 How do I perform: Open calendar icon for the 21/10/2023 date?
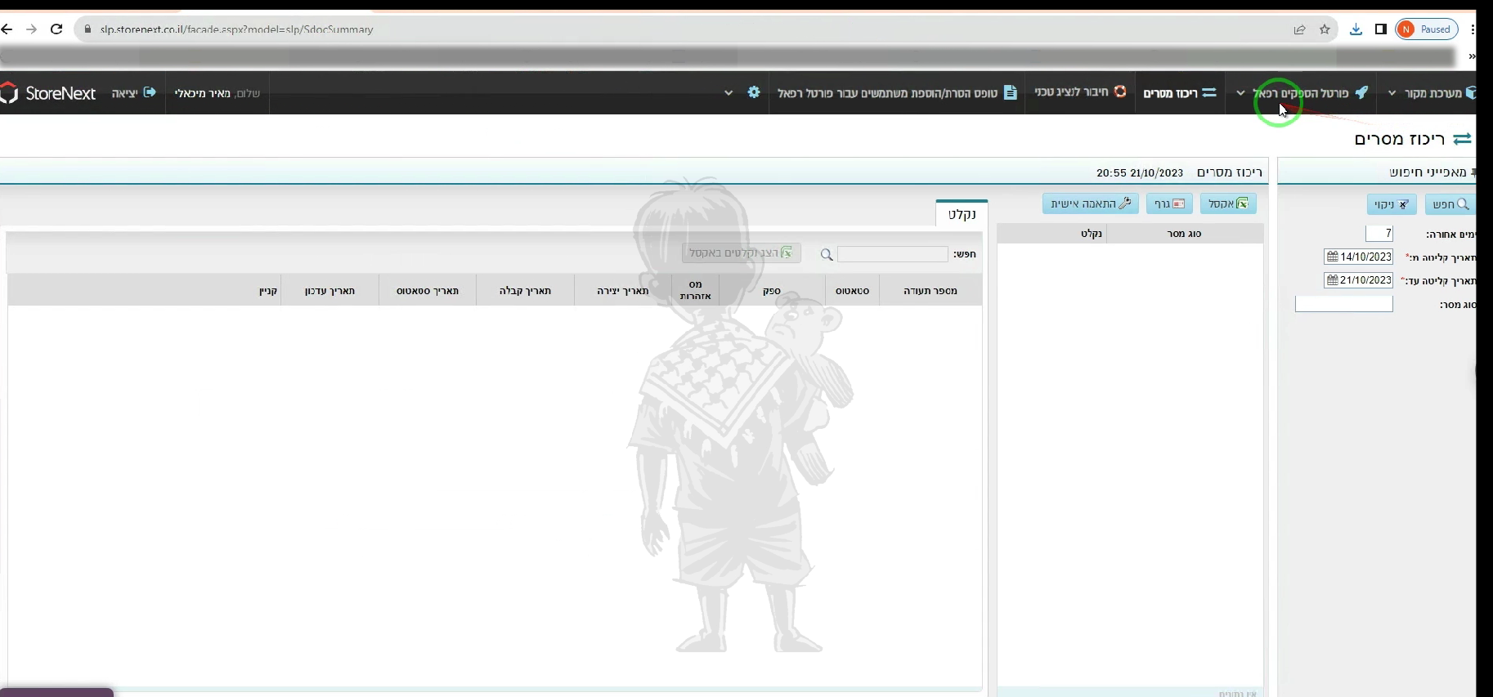pos(1332,280)
